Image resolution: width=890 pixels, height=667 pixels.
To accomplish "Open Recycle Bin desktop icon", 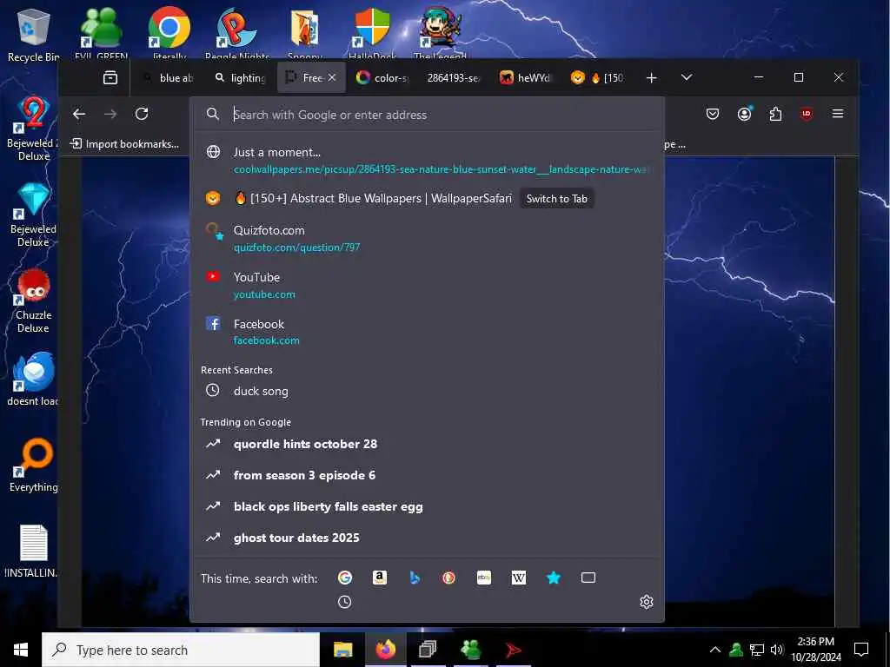I will pos(33,35).
